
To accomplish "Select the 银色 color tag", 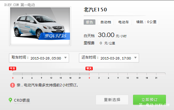I will click(89, 22).
